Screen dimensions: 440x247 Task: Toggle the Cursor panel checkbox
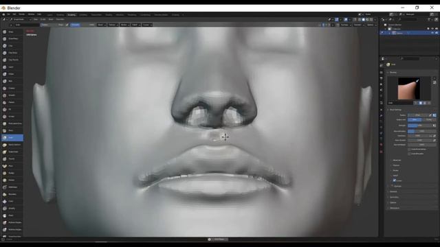[394, 180]
